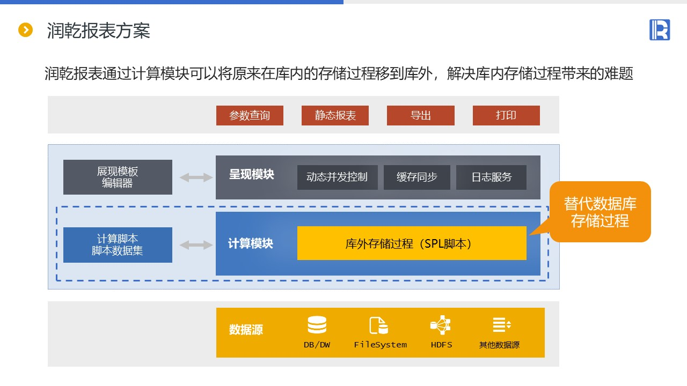Click the 静态报表 button

pos(335,116)
